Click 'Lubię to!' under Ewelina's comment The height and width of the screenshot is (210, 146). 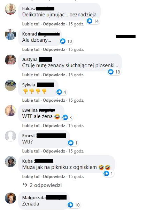click(x=31, y=126)
